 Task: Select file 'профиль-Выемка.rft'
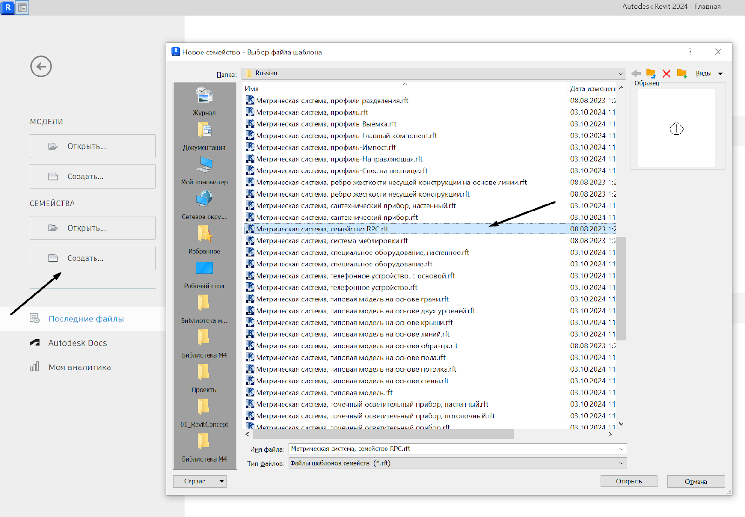tap(326, 124)
